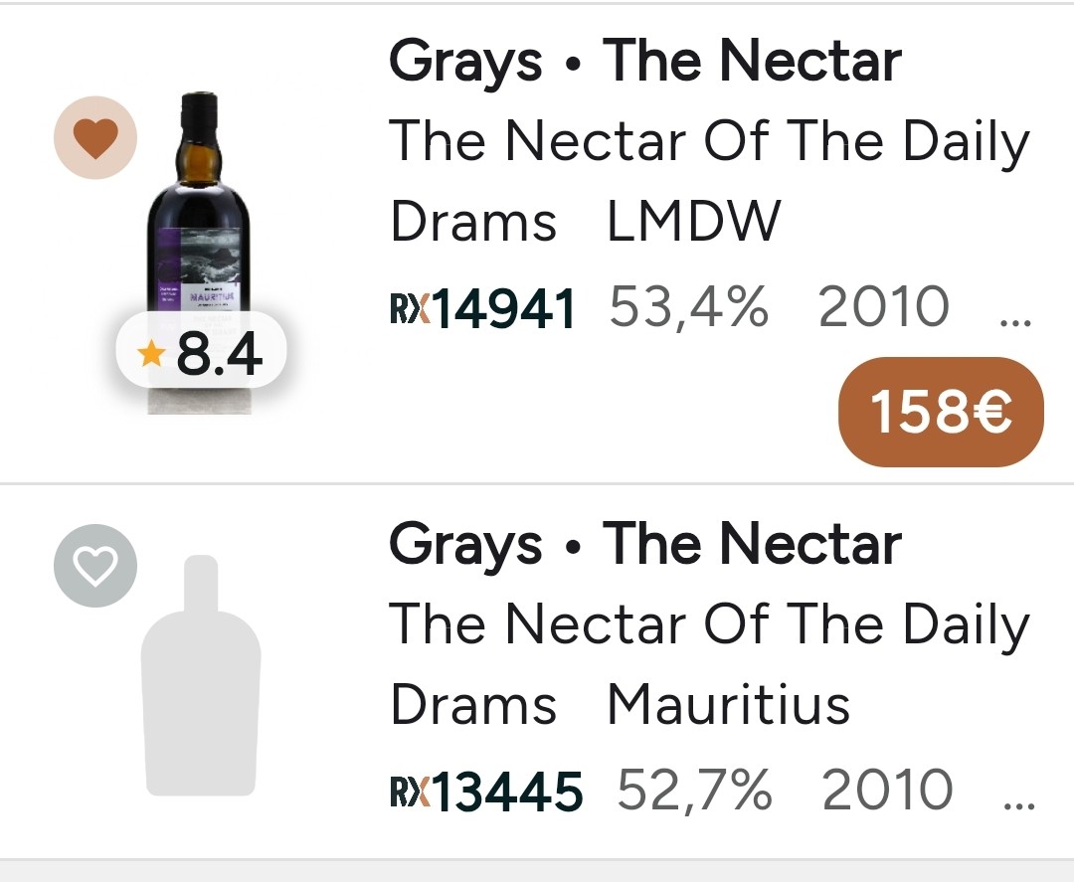Click the RX logo beside 13445
The height and width of the screenshot is (882, 1074).
408,792
